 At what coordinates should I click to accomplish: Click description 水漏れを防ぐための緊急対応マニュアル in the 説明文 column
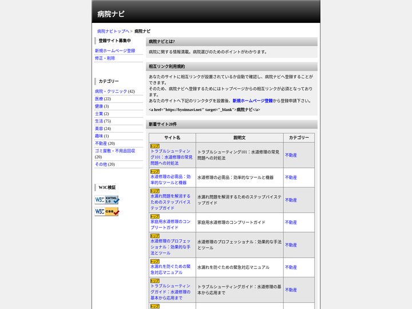tap(233, 267)
